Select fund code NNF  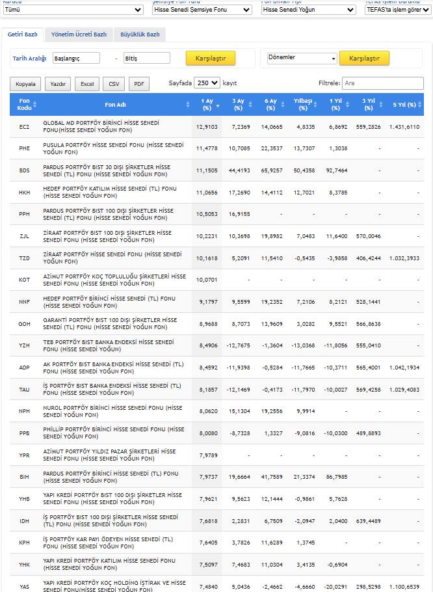tap(24, 302)
